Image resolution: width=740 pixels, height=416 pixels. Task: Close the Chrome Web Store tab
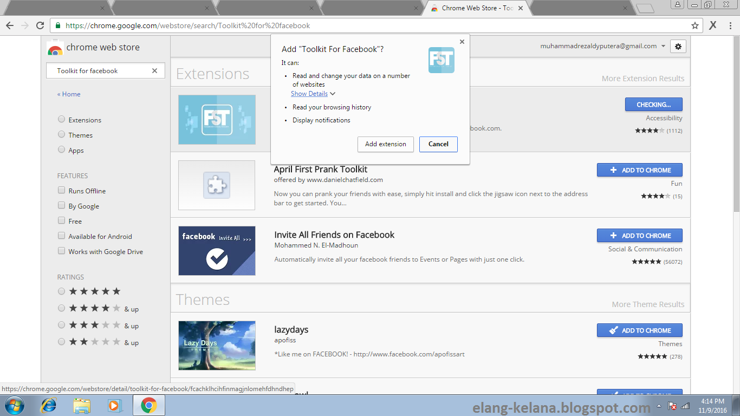click(521, 8)
